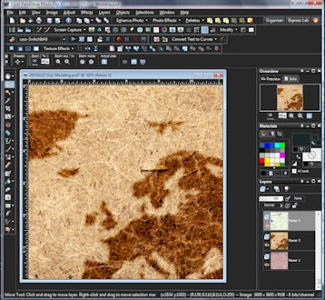The width and height of the screenshot is (325, 300).
Task: Click the Open folder icon in toolbar
Action: click(23, 20)
